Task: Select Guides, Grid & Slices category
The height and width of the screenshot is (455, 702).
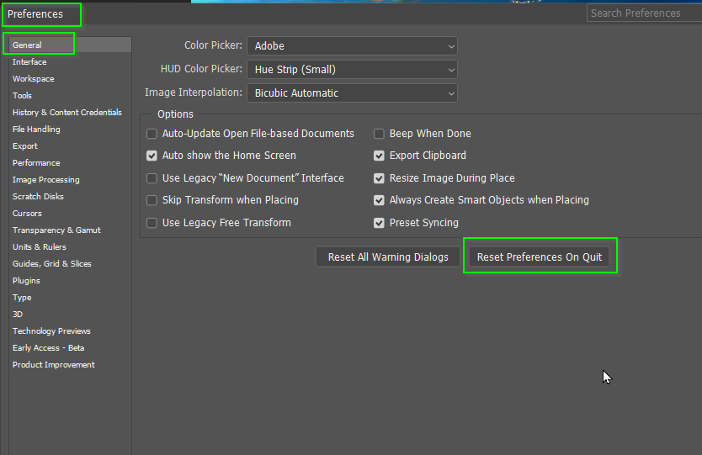Action: tap(52, 264)
